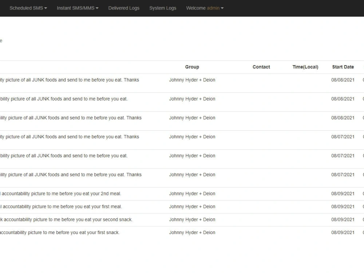Open the Instant SMS/MMS dropdown caret

(x=96, y=8)
